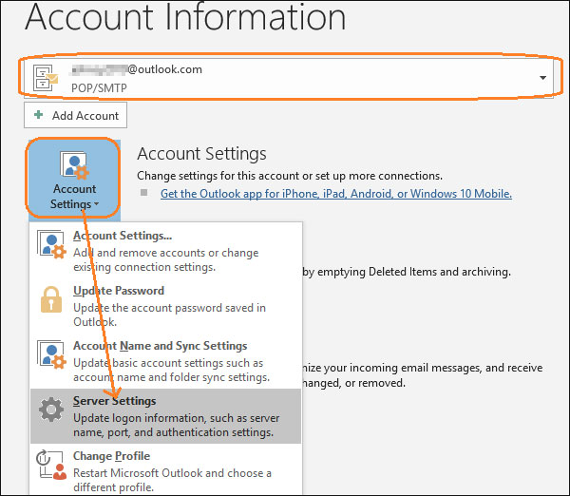570x496 pixels.
Task: Select the outlook.com email address text
Action: coord(137,69)
